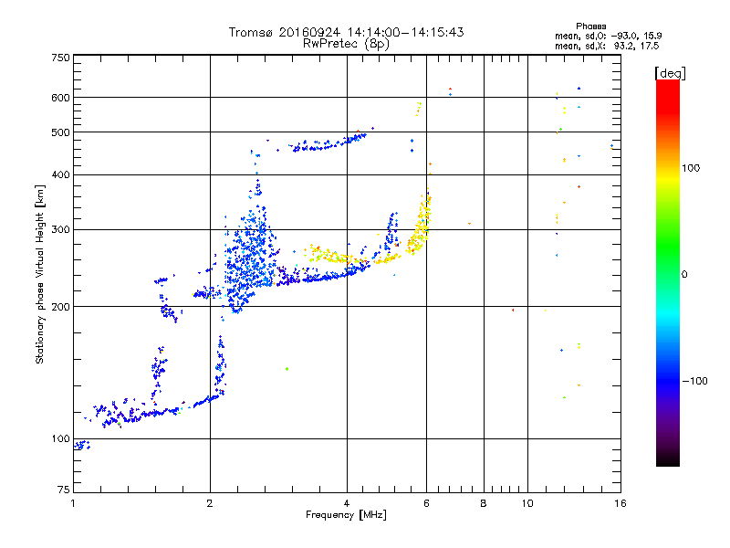This screenshot has height=548, width=730.
Task: Click the x-axis tick label '16'
Action: (x=620, y=503)
